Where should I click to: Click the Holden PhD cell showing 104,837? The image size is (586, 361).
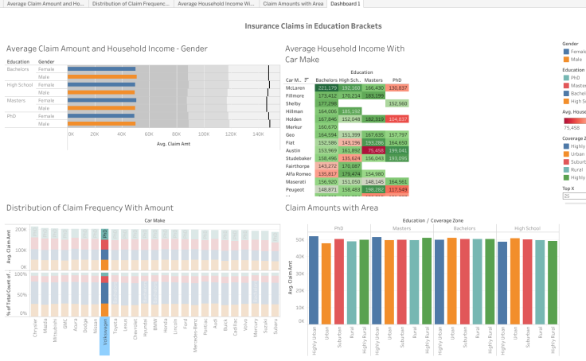398,118
